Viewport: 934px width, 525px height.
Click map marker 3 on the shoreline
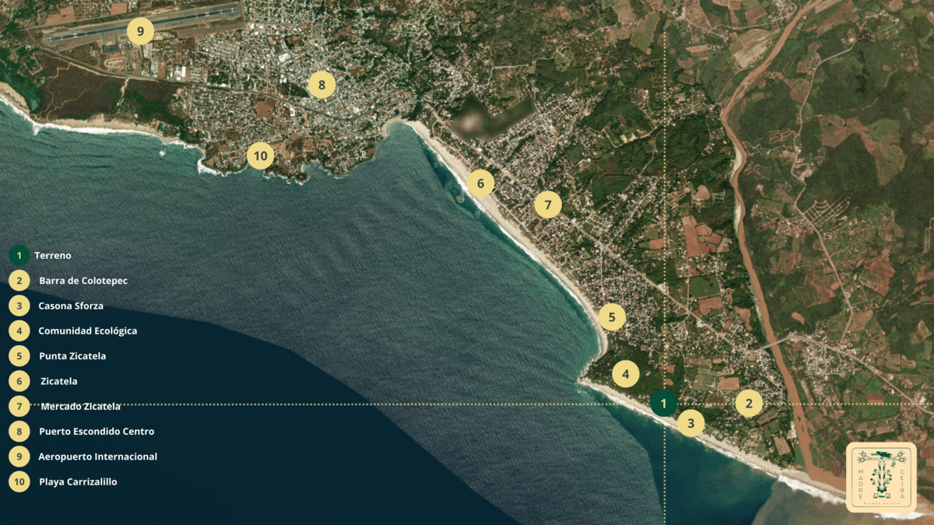690,423
